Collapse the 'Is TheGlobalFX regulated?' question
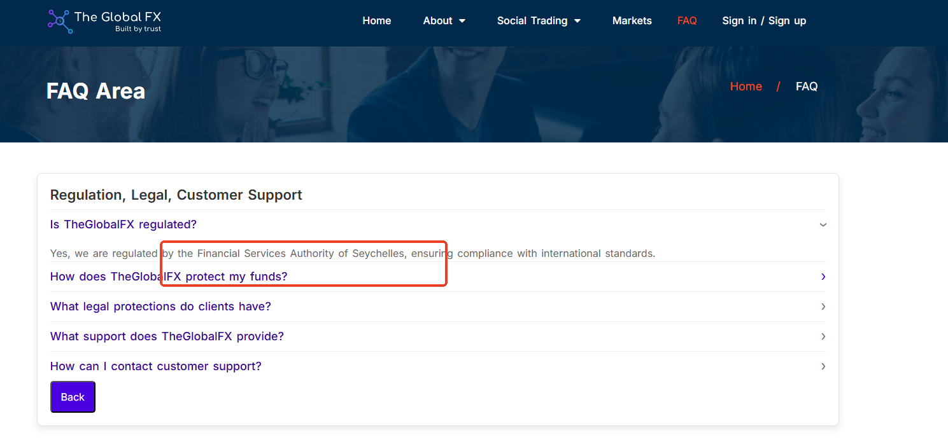This screenshot has width=948, height=442. 437,224
